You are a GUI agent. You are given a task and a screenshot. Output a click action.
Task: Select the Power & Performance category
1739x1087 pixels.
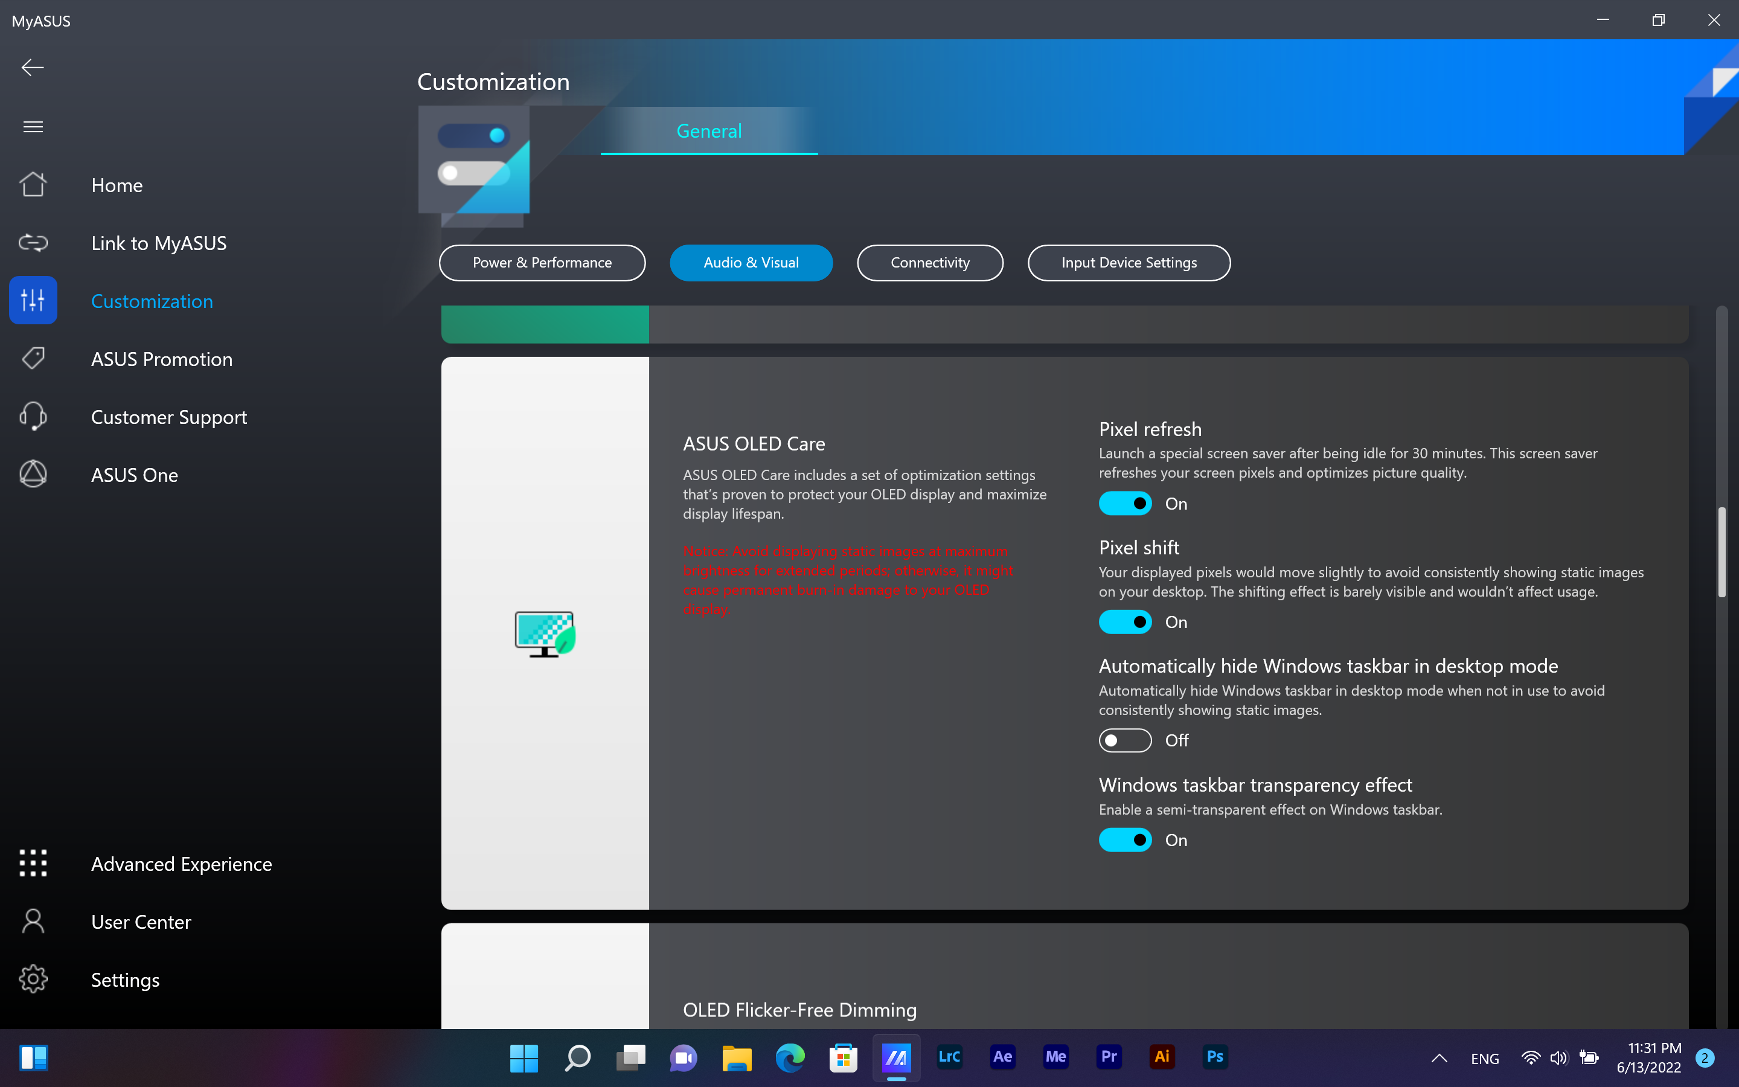(x=542, y=263)
